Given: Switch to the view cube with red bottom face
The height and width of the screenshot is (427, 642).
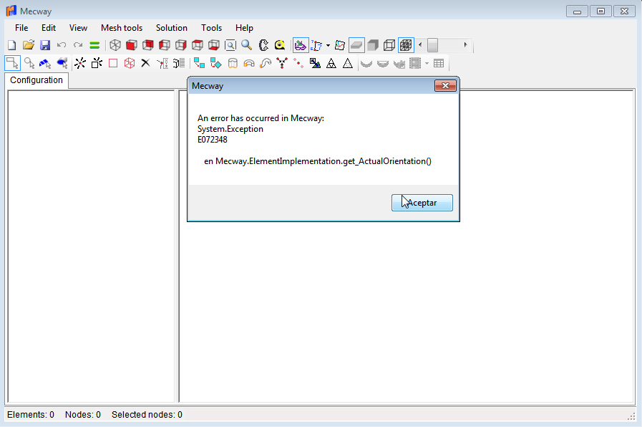Looking at the screenshot, I should [214, 45].
